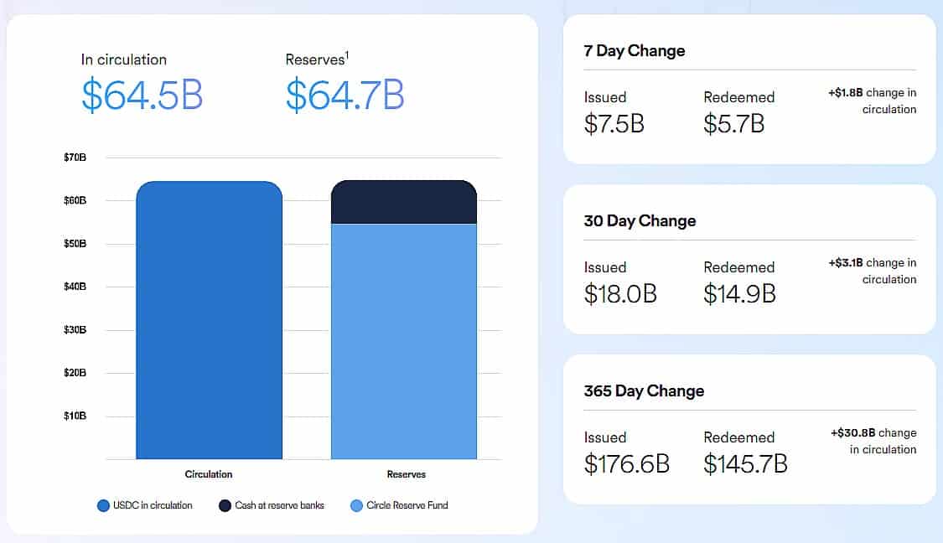Open the 30 Day Change card heading
The image size is (943, 543).
point(640,221)
